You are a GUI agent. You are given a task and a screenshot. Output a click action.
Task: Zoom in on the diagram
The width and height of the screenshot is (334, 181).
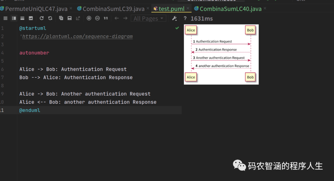coord(89,18)
